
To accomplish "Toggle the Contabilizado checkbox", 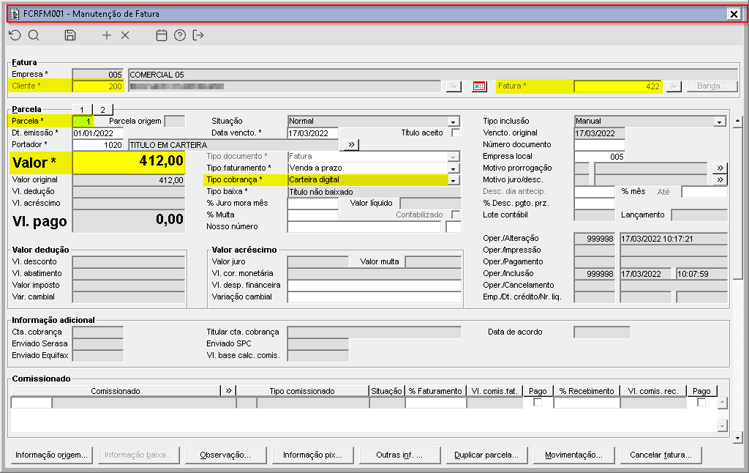I will click(x=456, y=215).
